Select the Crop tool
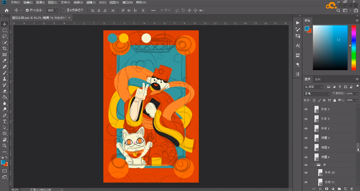Screen dimensions: 360x191 (4, 49)
